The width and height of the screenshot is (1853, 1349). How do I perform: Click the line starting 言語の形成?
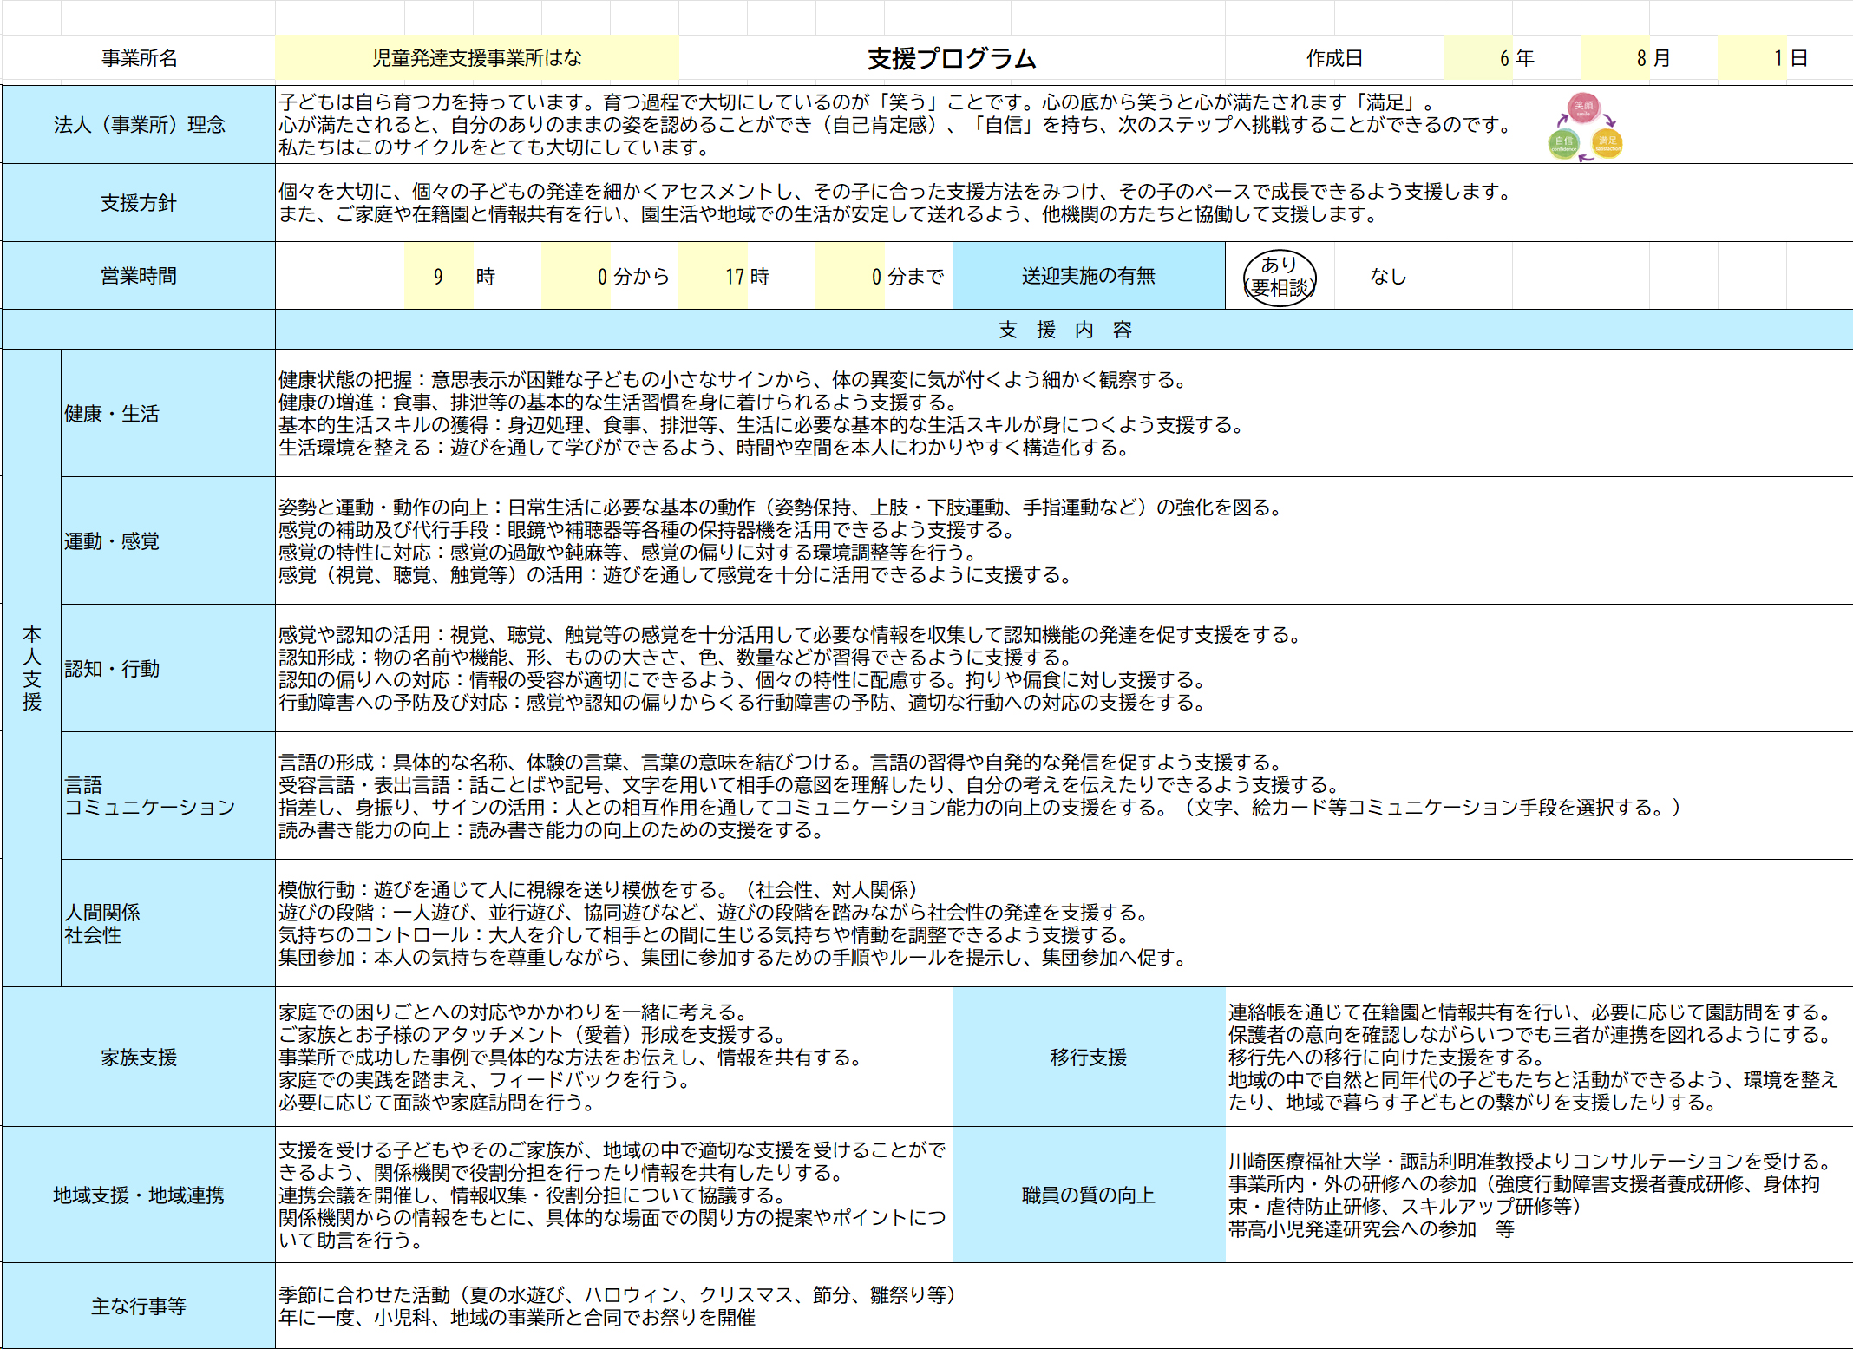coord(781,763)
